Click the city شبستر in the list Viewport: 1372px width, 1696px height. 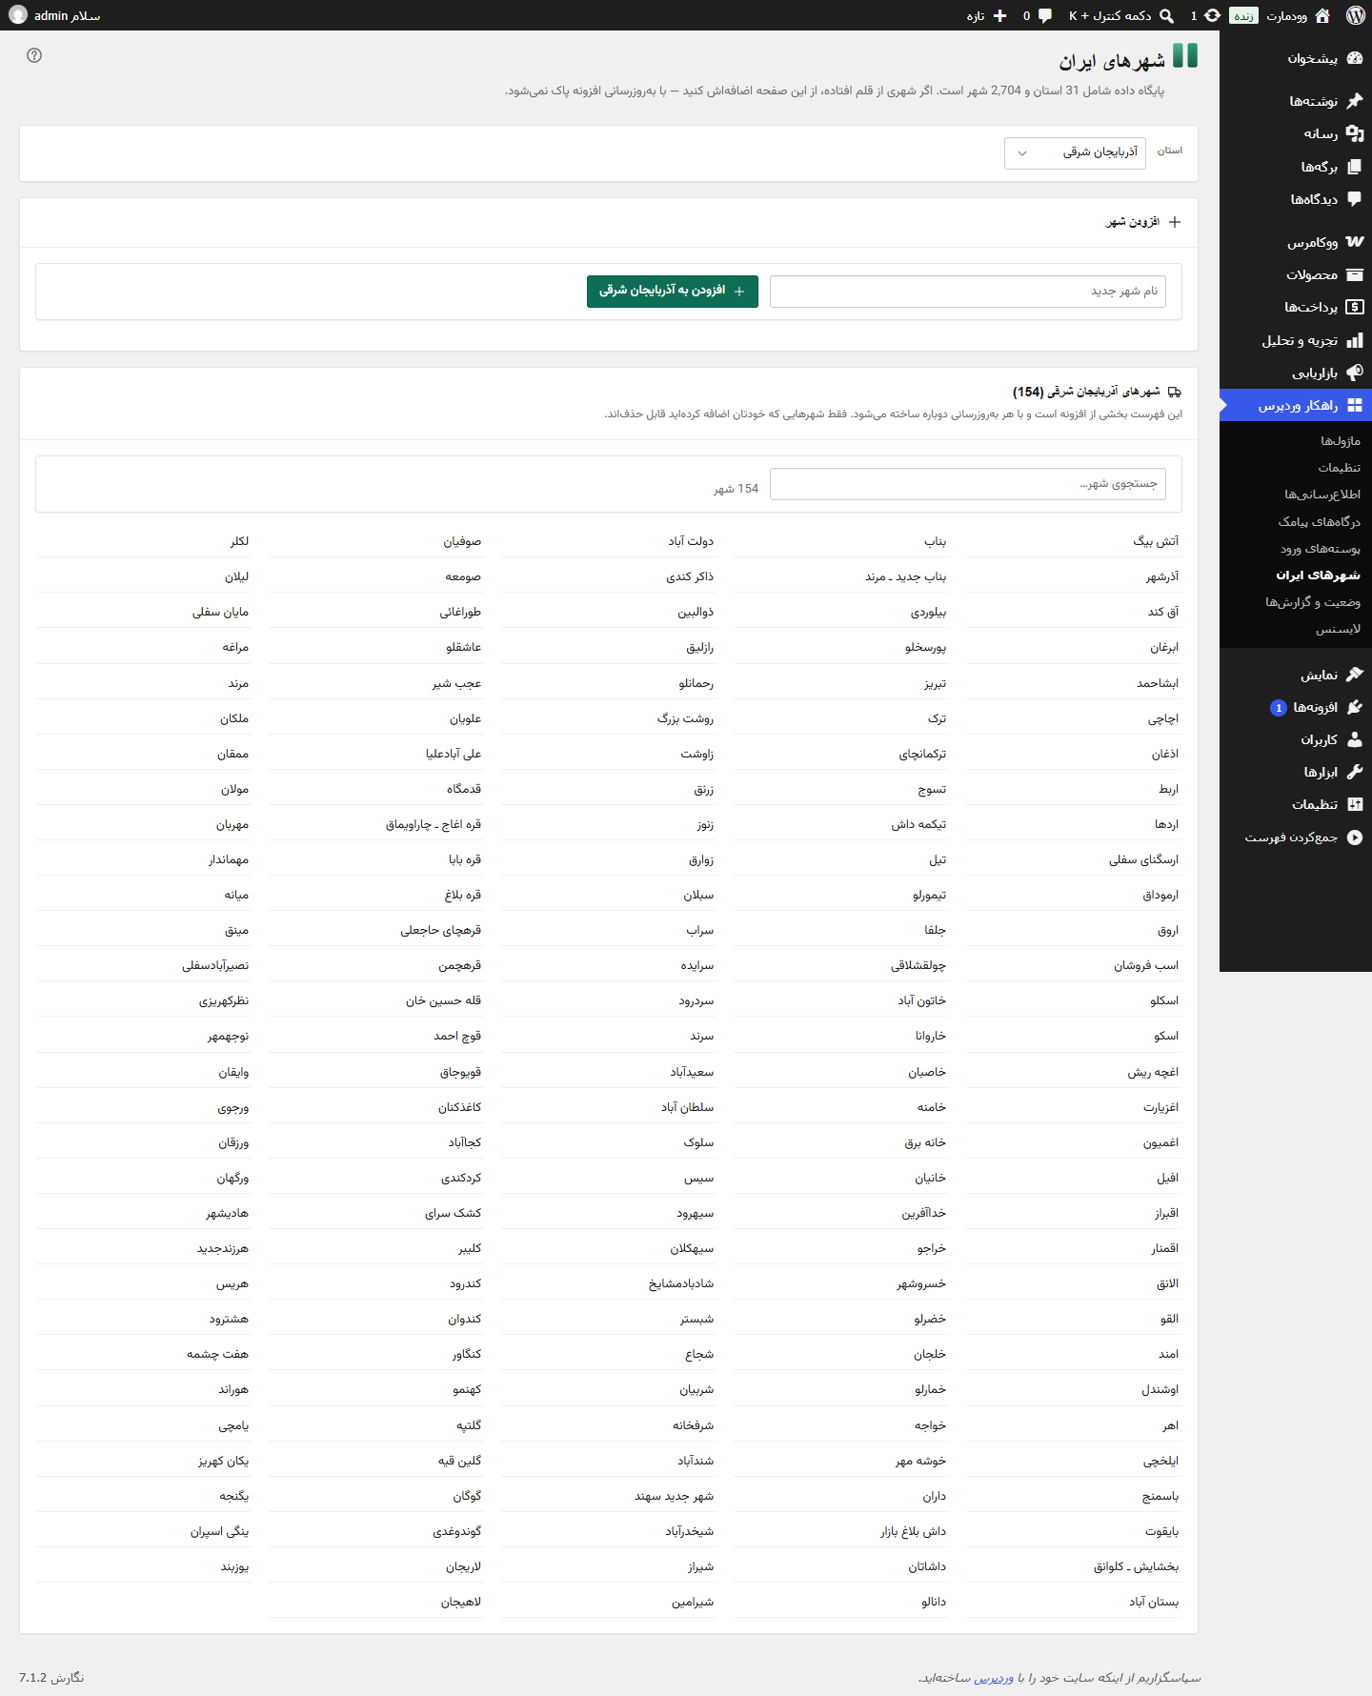tap(696, 1320)
